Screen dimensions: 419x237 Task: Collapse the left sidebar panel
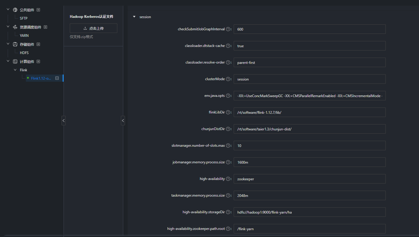coord(64,121)
